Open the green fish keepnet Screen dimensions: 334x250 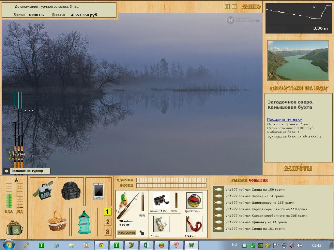(x=84, y=222)
